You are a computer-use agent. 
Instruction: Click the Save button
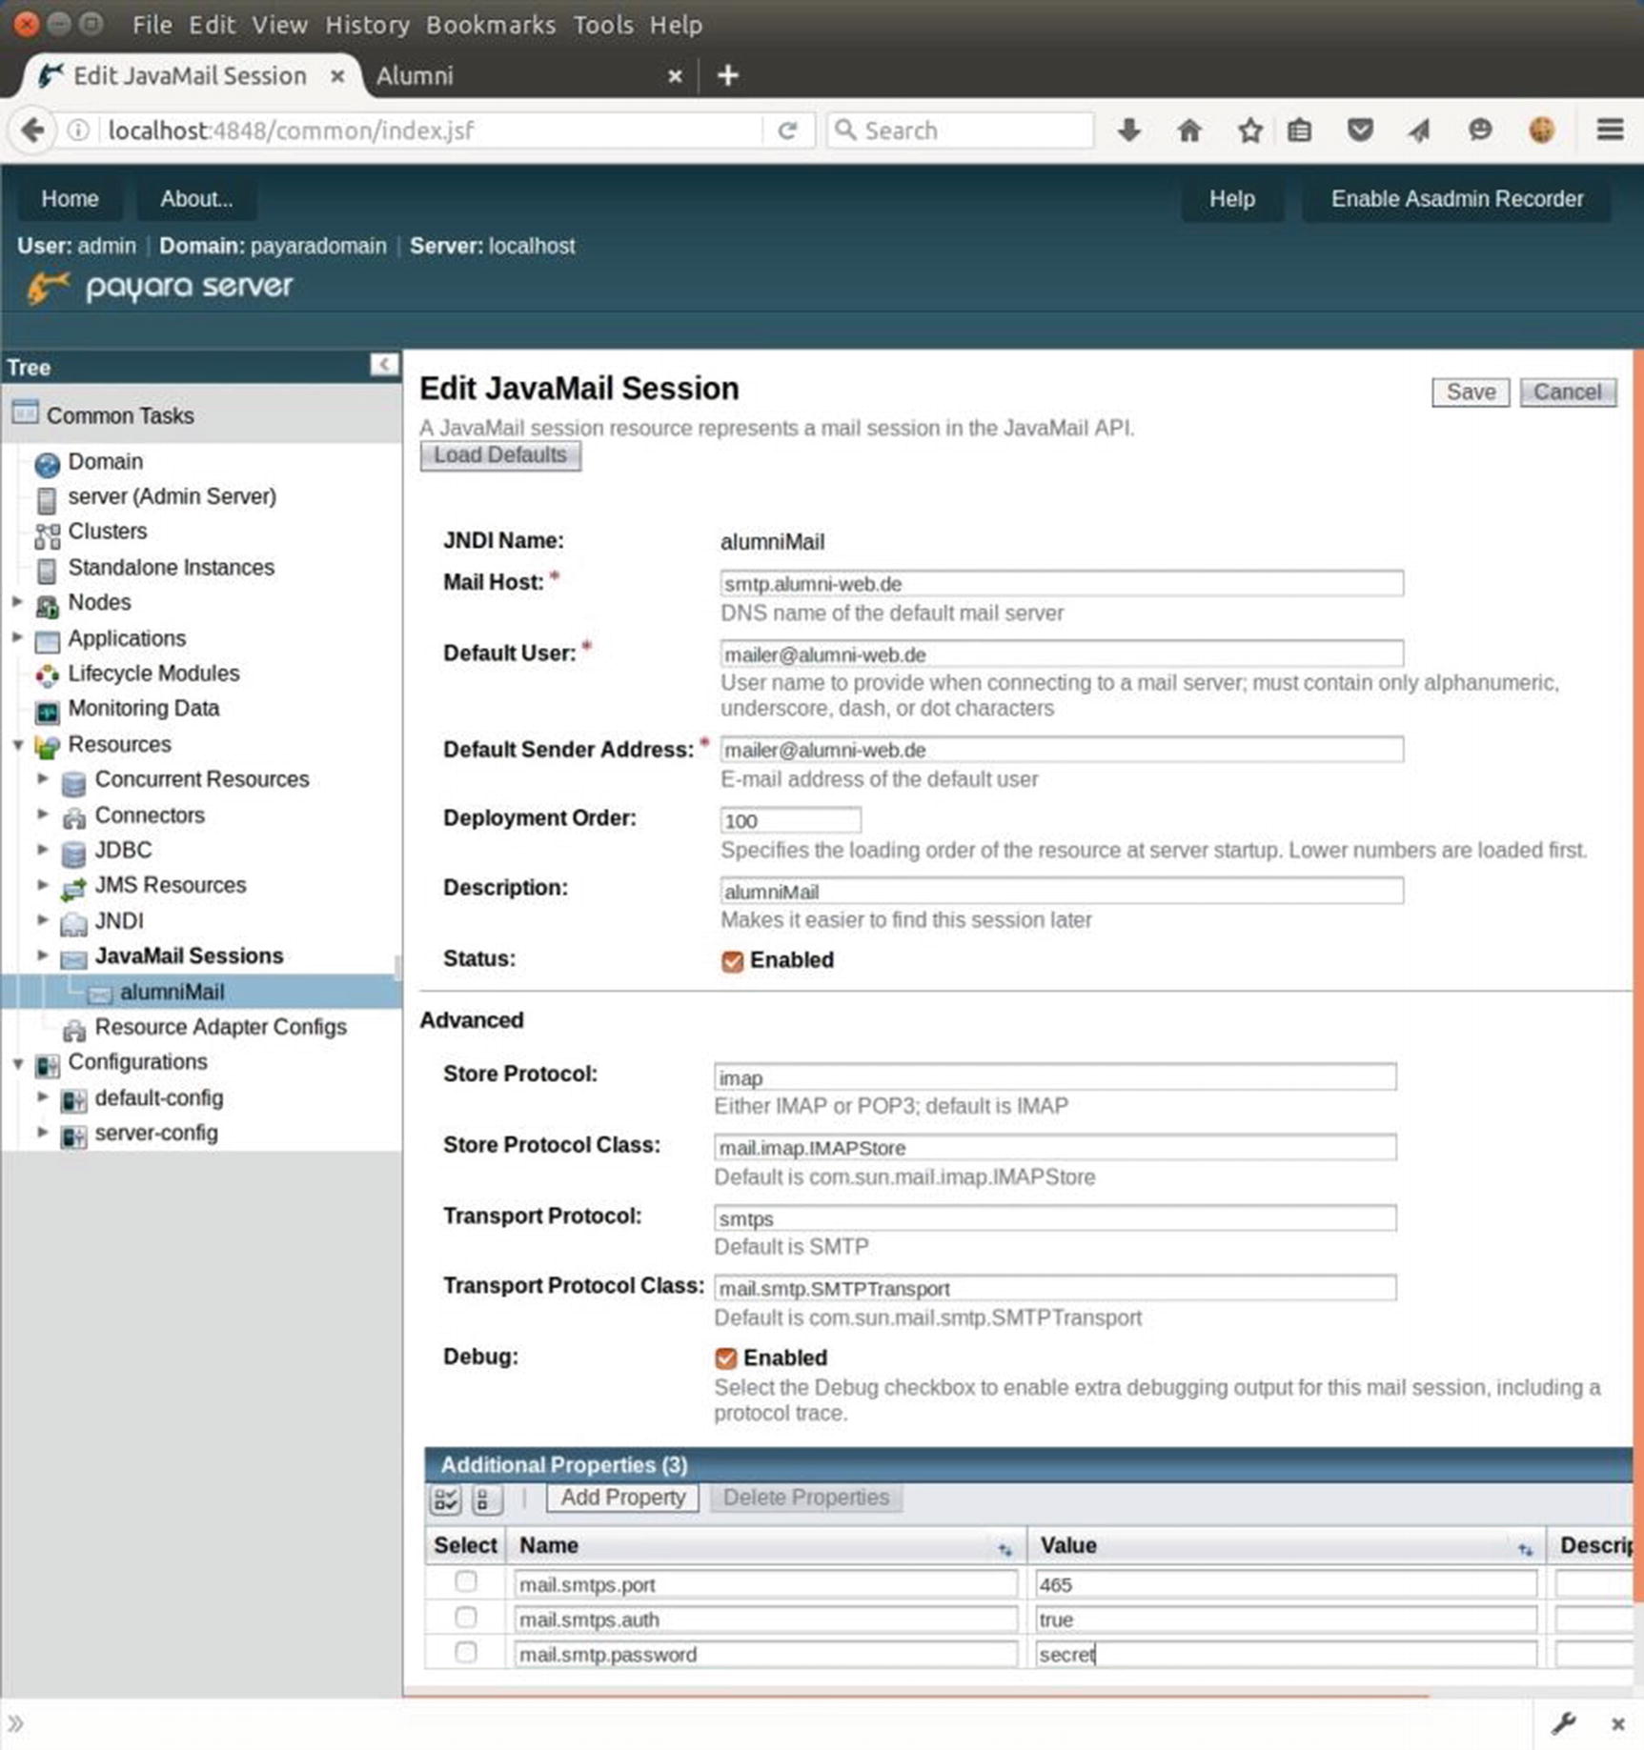(1471, 392)
